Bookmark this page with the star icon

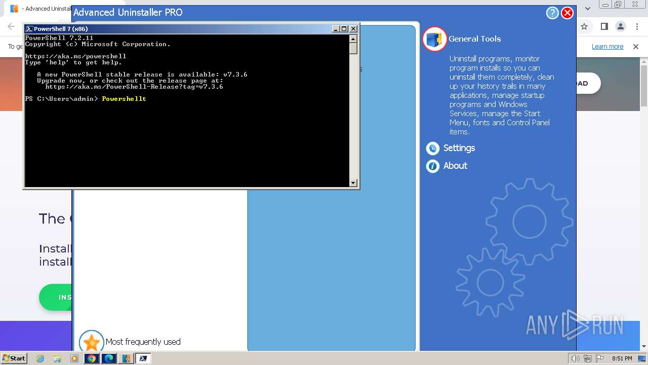click(584, 26)
